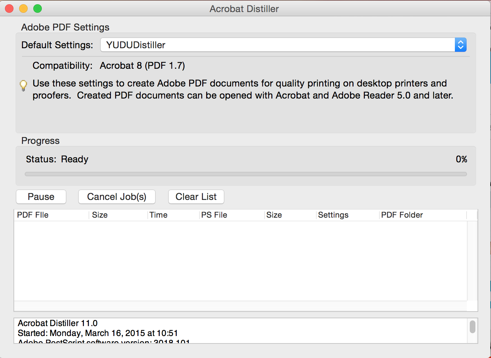Viewport: 491px width, 358px height.
Task: Click the Cancel Job(s) button
Action: pos(117,197)
